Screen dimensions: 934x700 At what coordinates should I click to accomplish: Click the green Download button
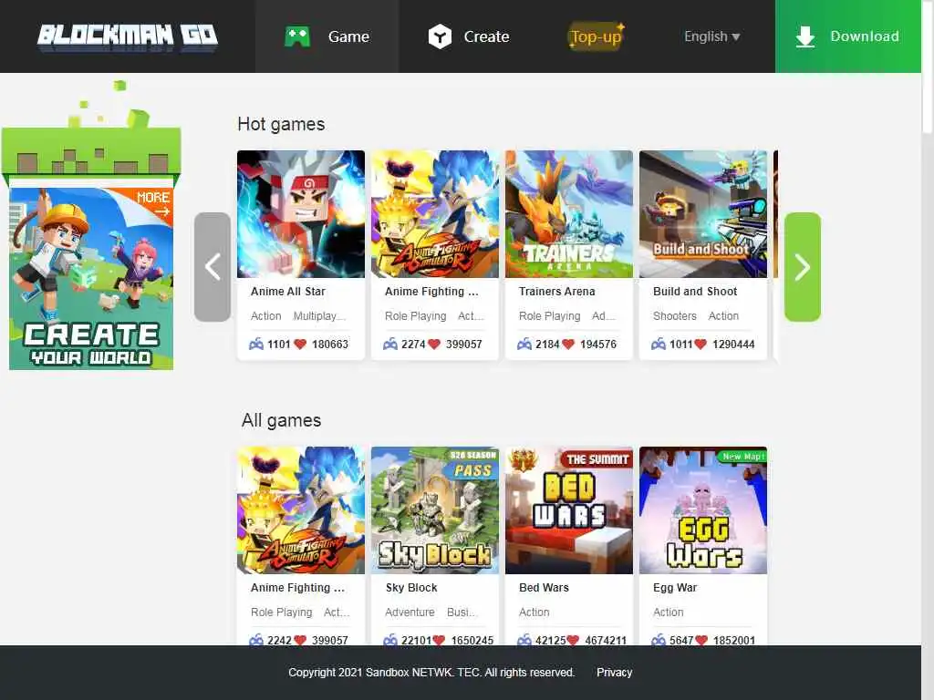(x=848, y=36)
